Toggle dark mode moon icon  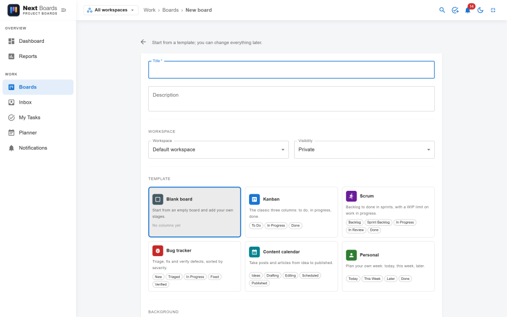[481, 10]
